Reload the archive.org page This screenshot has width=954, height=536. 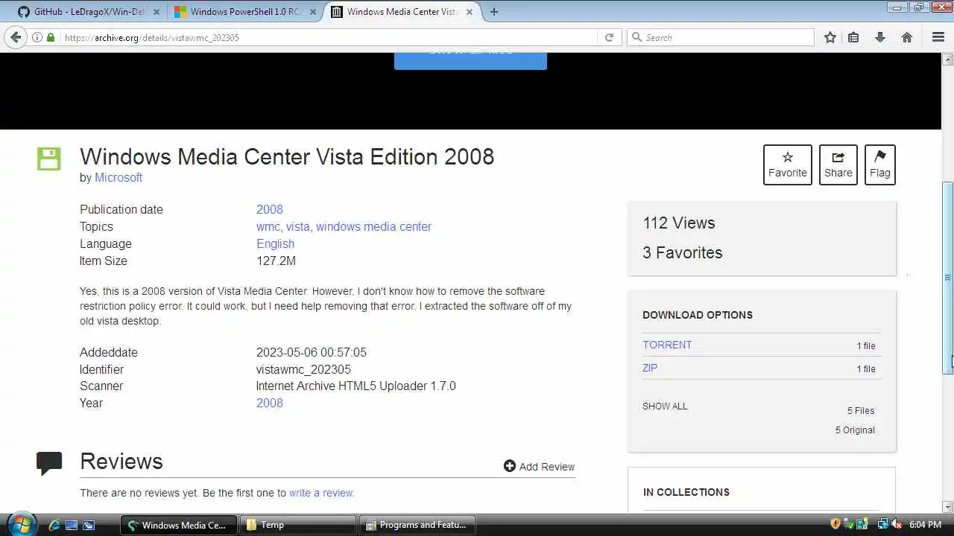tap(609, 37)
